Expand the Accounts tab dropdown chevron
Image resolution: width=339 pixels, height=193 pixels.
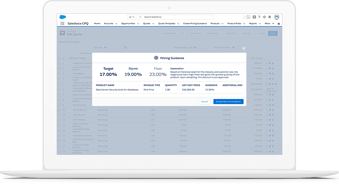116,24
